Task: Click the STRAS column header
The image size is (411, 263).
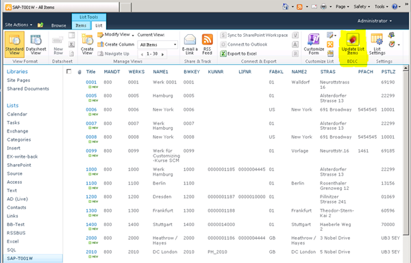Action: [327, 72]
